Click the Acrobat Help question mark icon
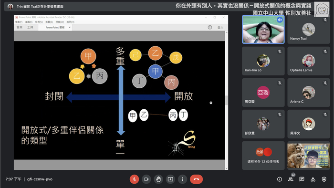The height and width of the screenshot is (188, 334). pos(210,27)
